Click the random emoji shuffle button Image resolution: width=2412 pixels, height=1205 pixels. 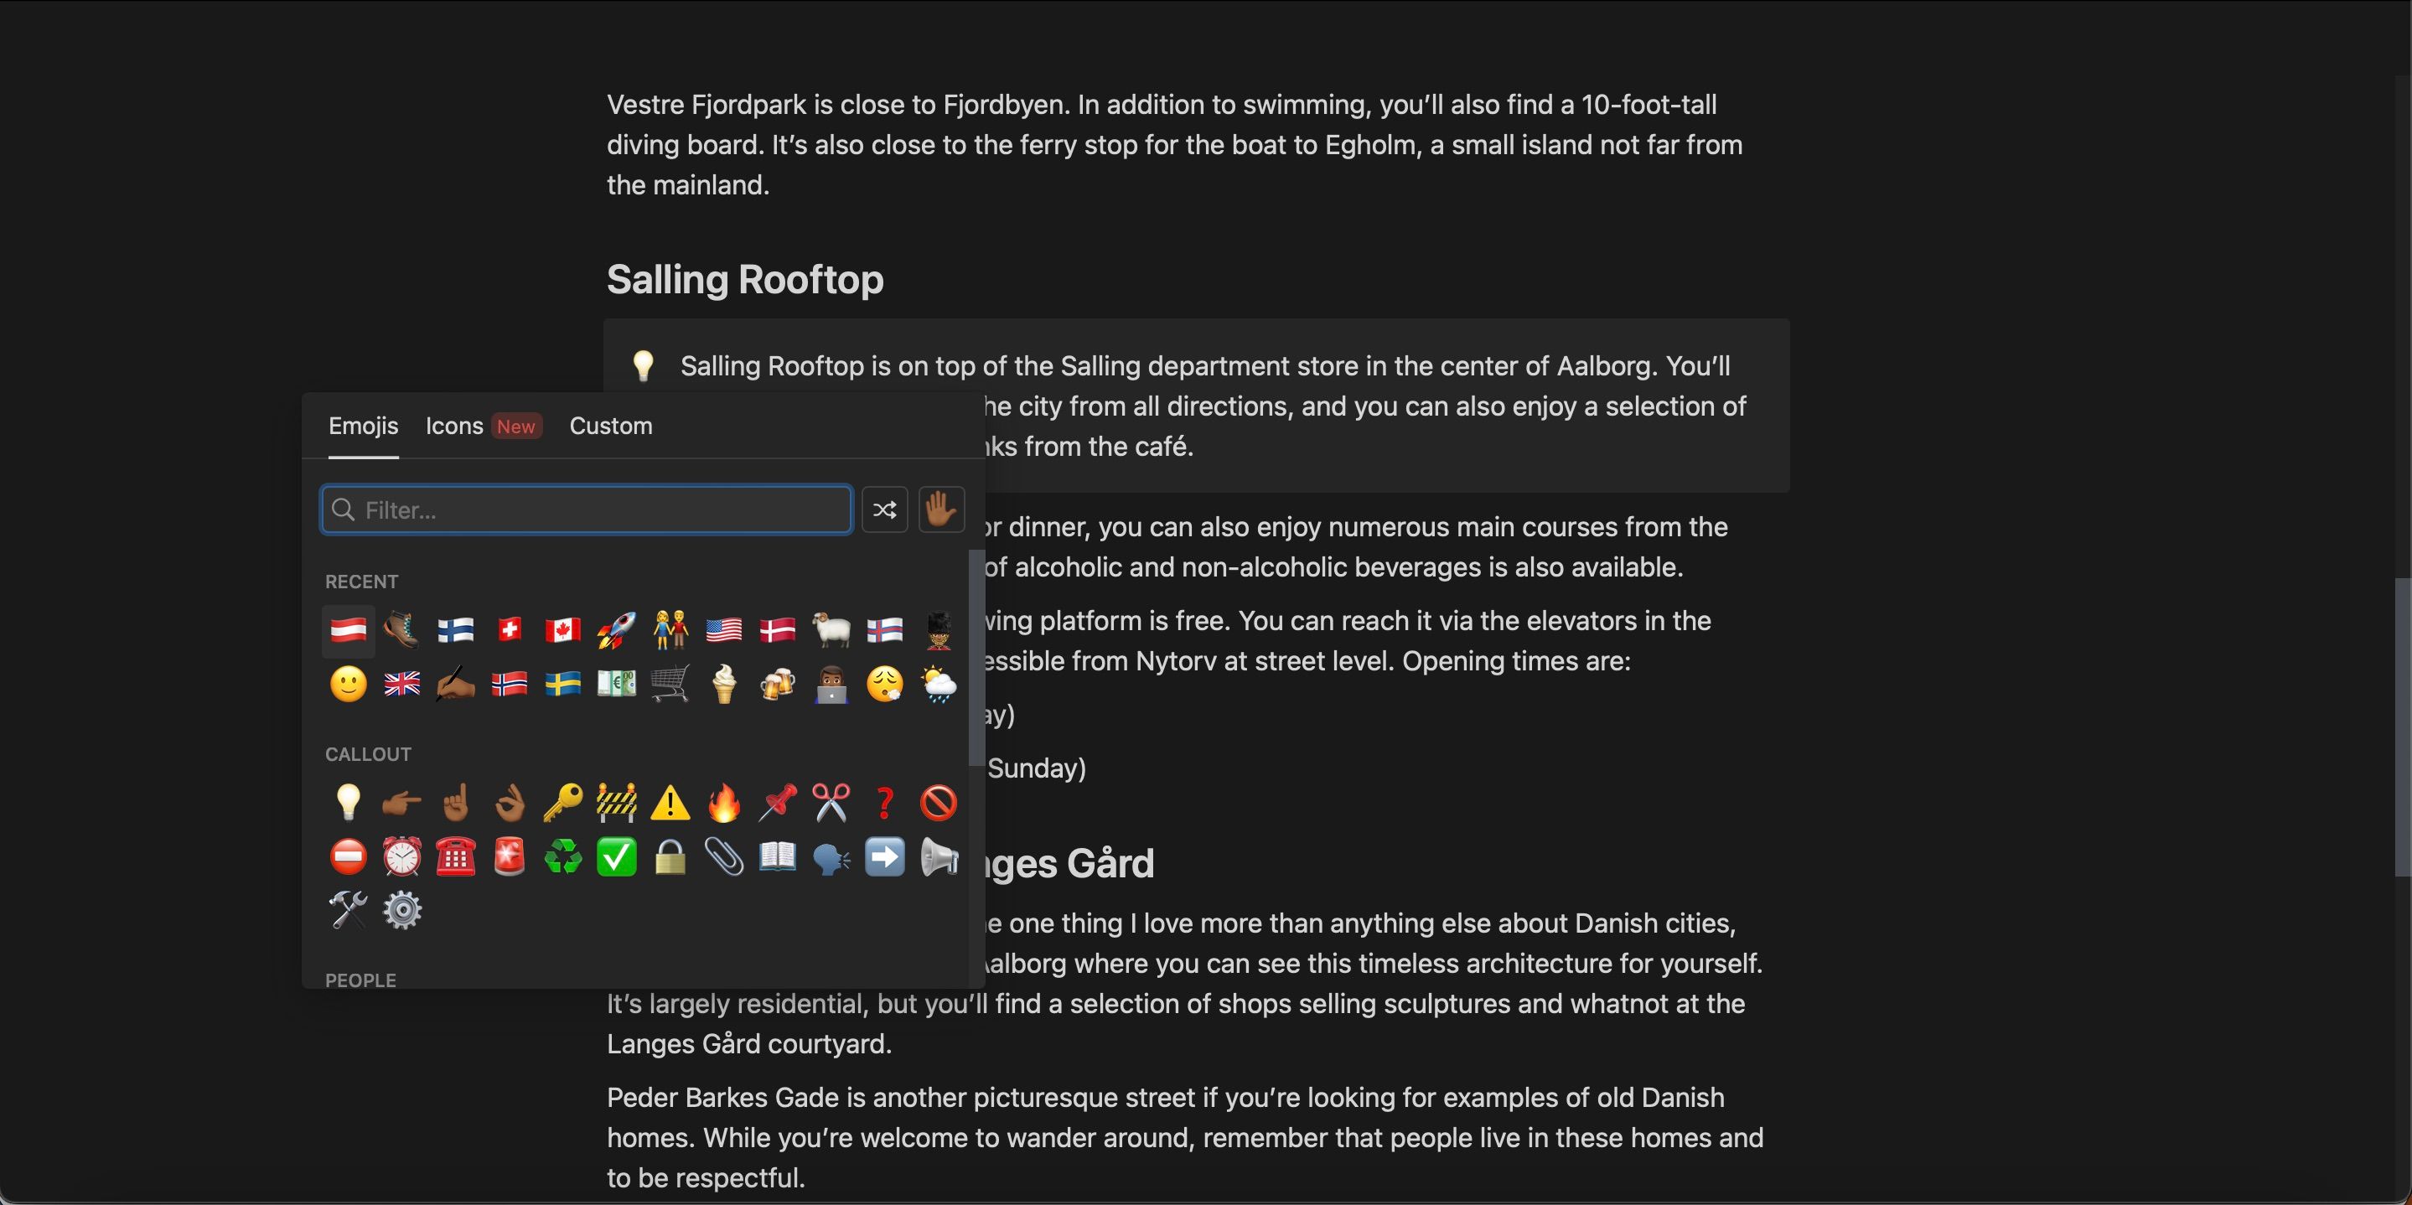click(884, 509)
